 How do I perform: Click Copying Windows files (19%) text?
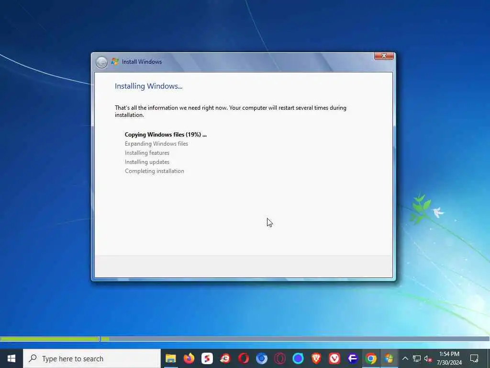(x=166, y=135)
